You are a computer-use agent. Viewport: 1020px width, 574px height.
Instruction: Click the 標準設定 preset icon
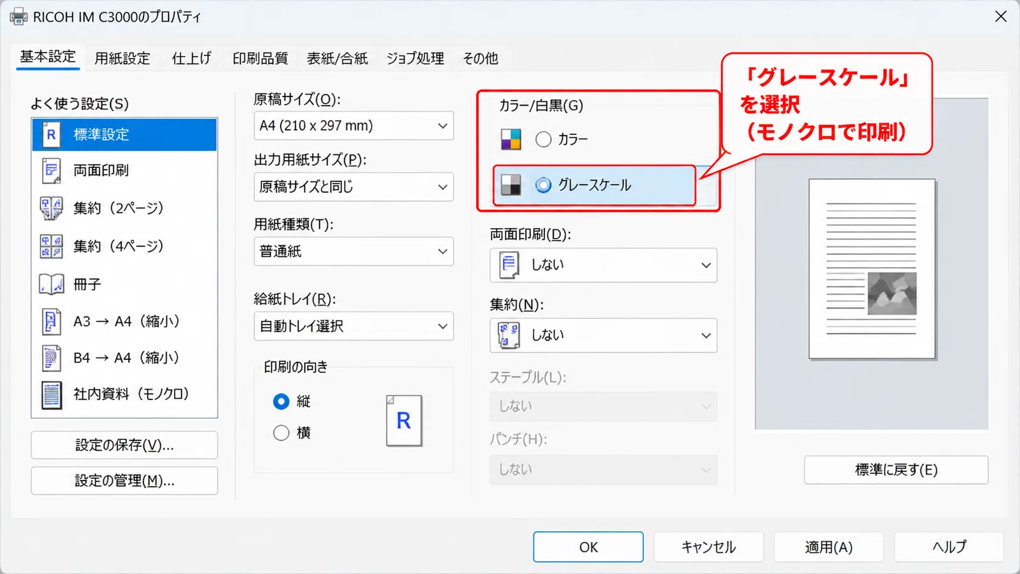pos(51,134)
